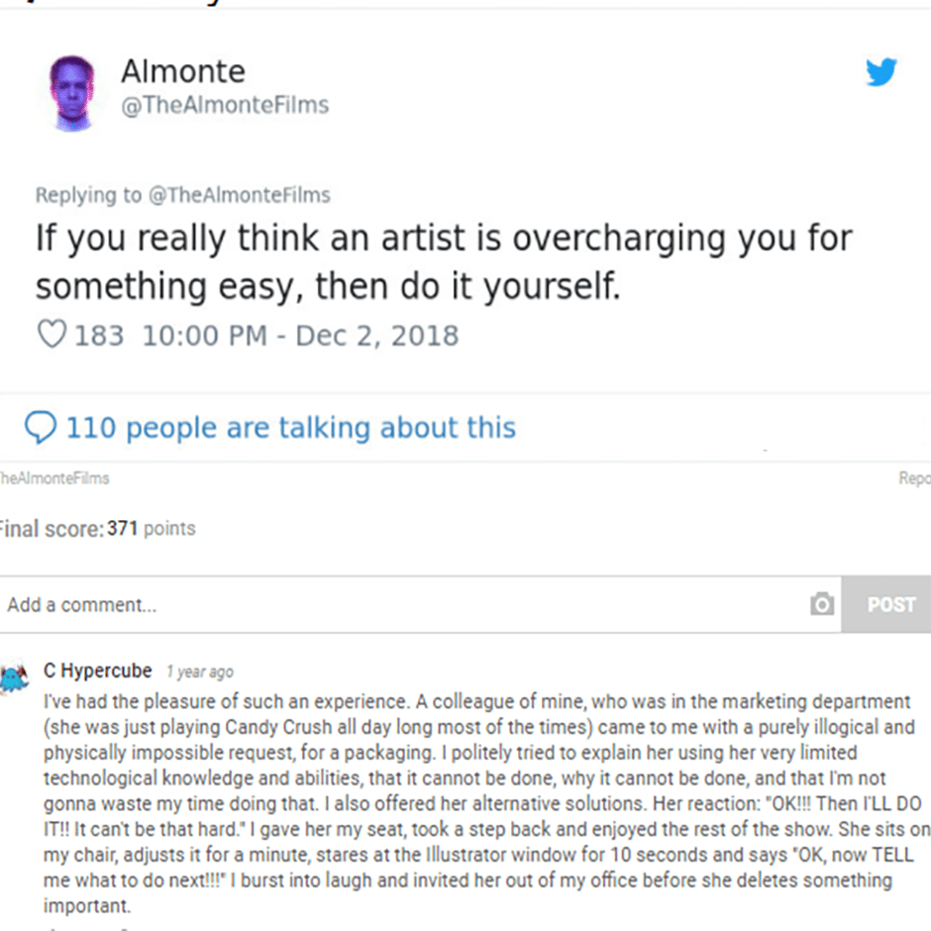Click the "1 year ago" comment timestamp

pos(199,672)
